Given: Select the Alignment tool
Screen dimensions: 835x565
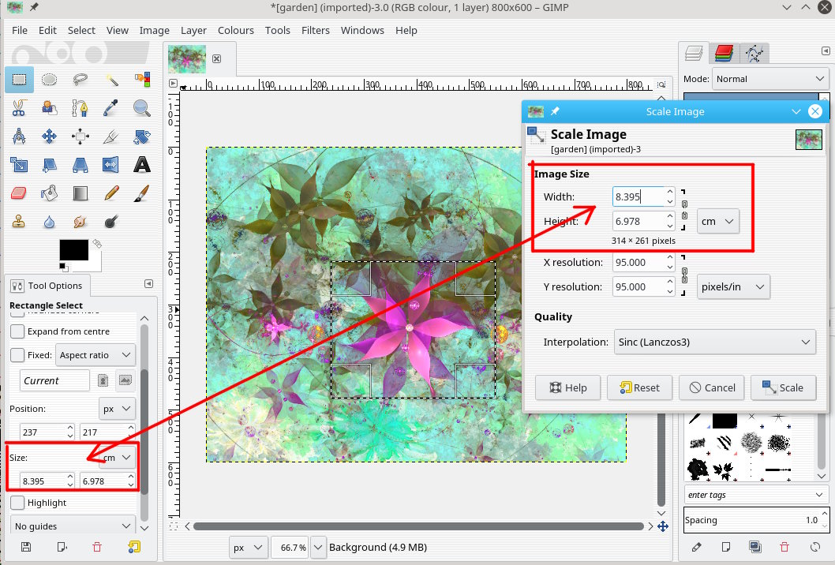Looking at the screenshot, I should (81, 137).
